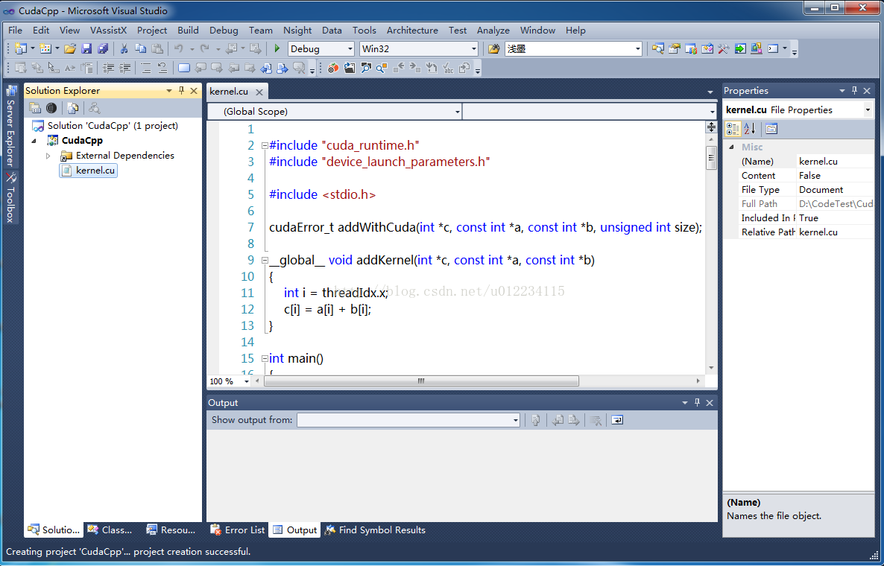Image resolution: width=884 pixels, height=566 pixels.
Task: Click the Property Pages icon
Action: point(771,129)
